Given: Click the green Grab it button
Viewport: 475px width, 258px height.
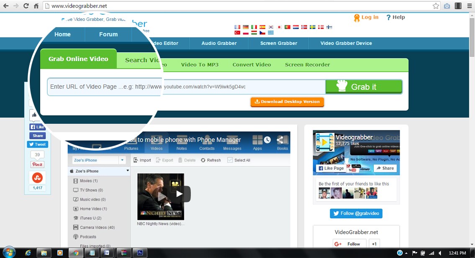Looking at the screenshot, I should pos(364,87).
